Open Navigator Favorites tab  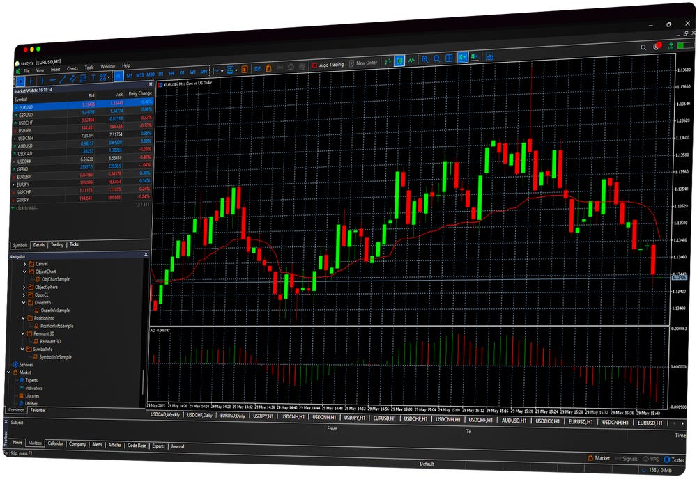pos(38,411)
